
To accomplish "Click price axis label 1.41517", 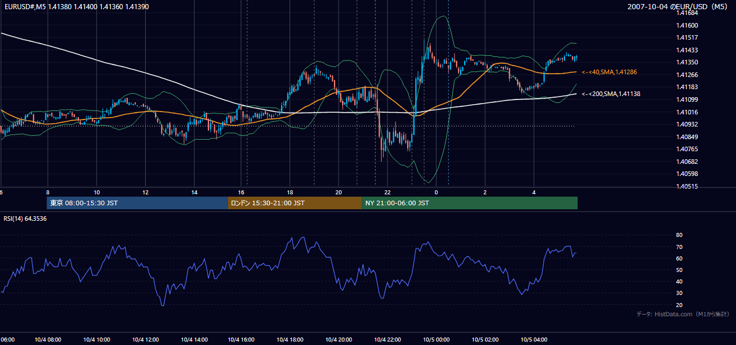I will (688, 38).
